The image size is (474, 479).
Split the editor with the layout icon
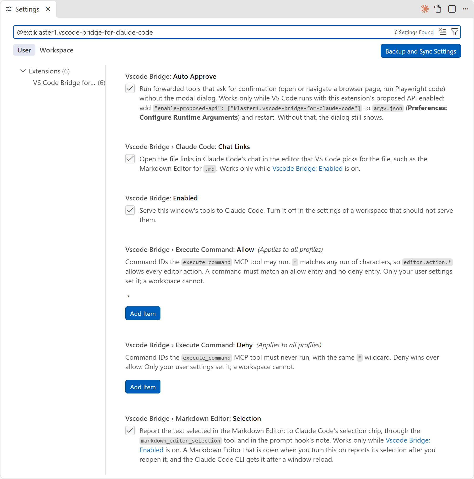pyautogui.click(x=452, y=9)
